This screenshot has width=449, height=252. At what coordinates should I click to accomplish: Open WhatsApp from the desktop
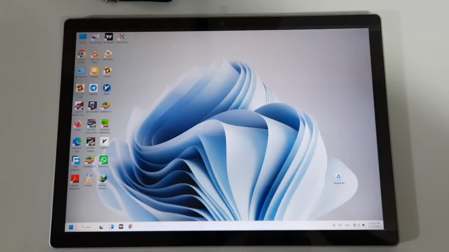click(x=103, y=160)
